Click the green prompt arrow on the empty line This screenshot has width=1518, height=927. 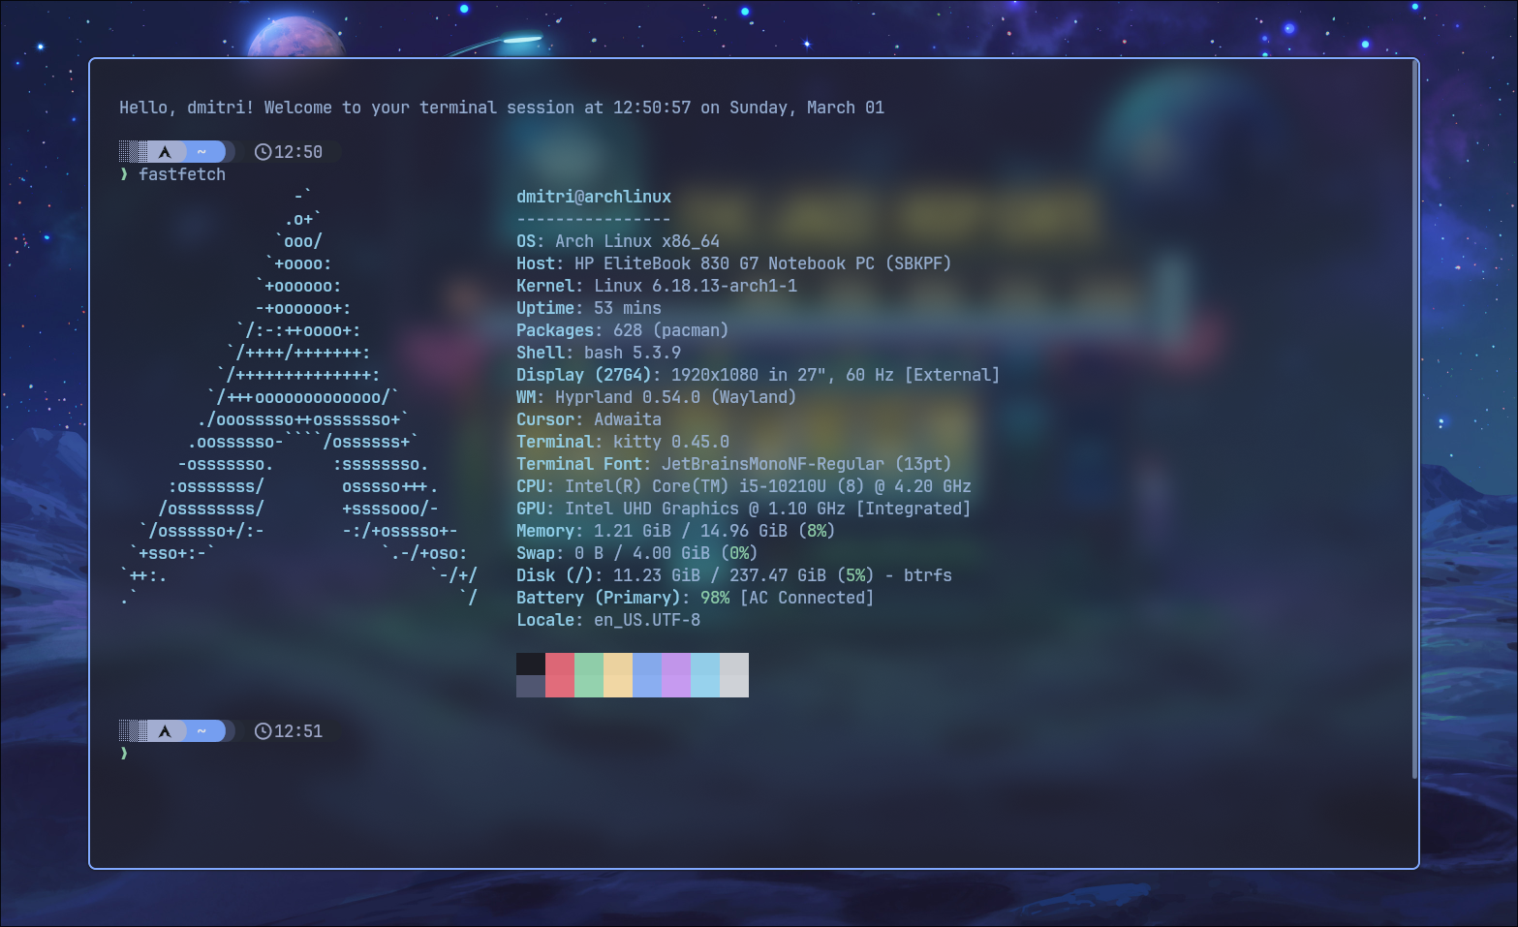(x=124, y=754)
